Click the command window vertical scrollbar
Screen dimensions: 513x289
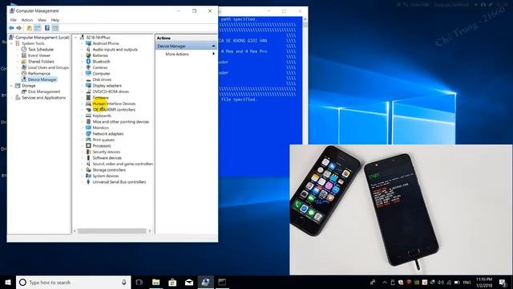(305, 80)
